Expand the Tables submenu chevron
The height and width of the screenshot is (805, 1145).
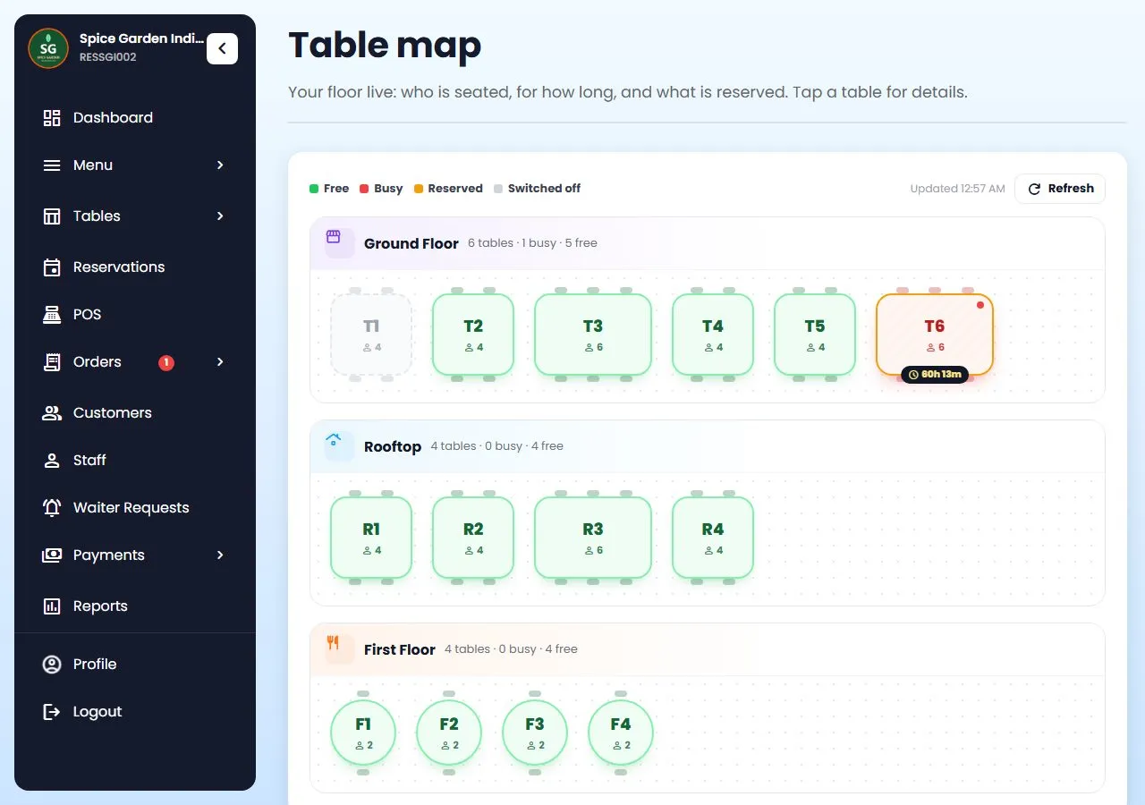pyautogui.click(x=220, y=216)
